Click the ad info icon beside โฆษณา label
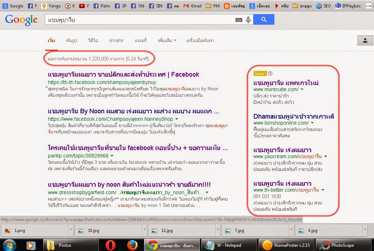The width and height of the screenshot is (374, 251). tap(270, 73)
